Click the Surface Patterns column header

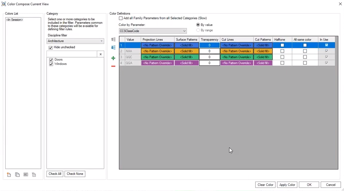[x=186, y=40]
